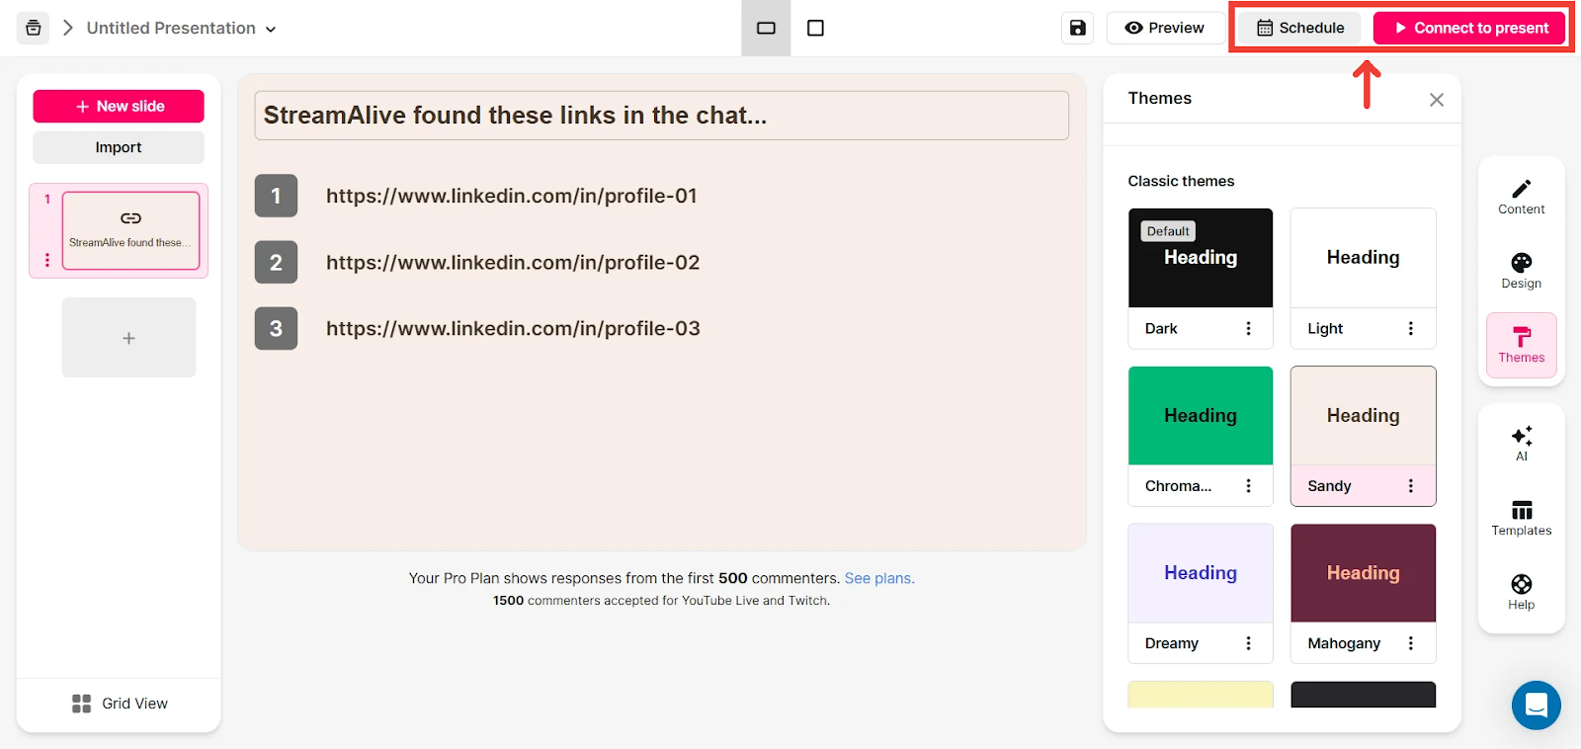Switch to the square slide layout toggle
1581x749 pixels.
coord(815,28)
